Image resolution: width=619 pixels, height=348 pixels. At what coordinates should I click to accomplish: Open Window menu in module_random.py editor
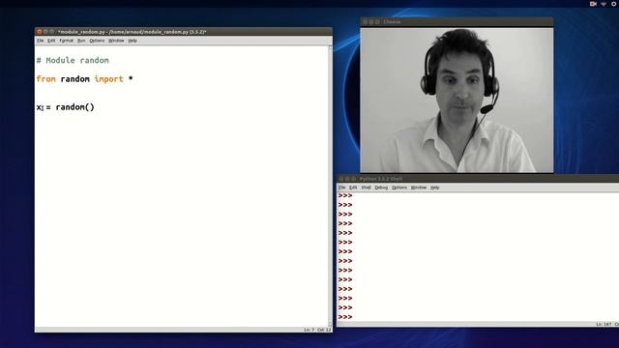tap(116, 41)
